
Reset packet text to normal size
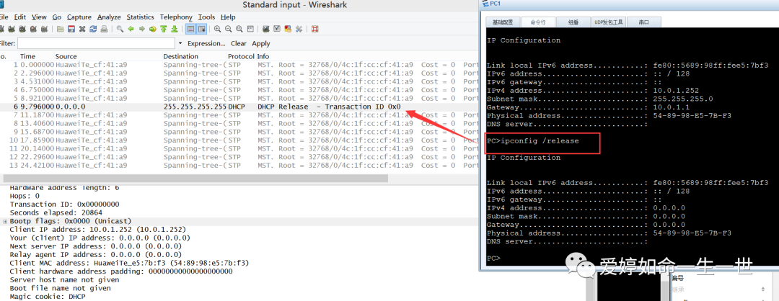point(239,29)
